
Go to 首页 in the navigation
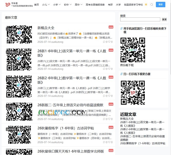tap(36, 5)
